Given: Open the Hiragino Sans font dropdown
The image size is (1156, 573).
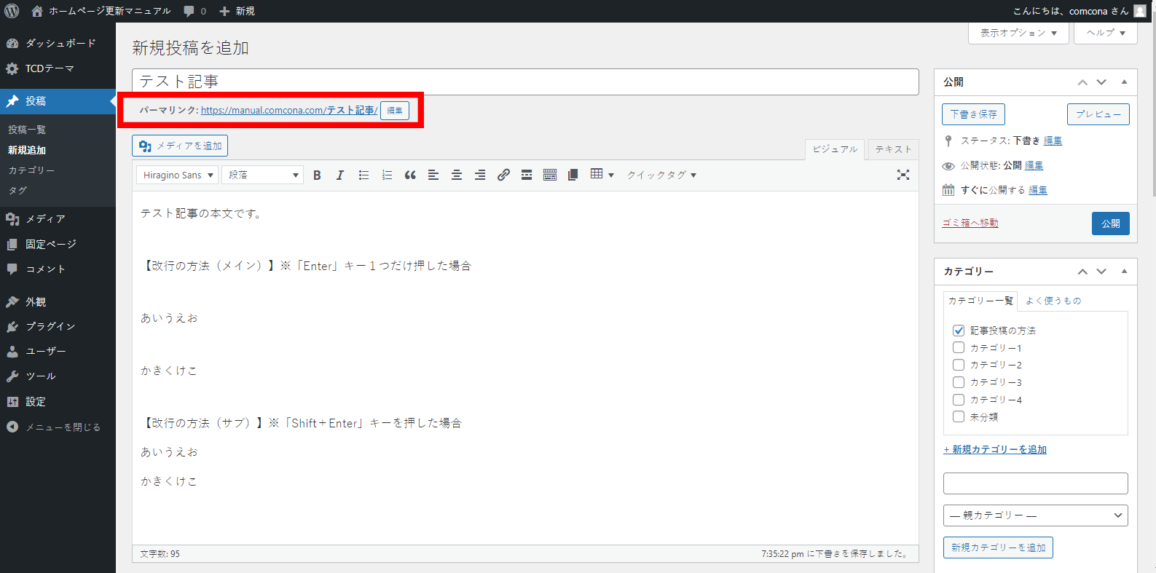Looking at the screenshot, I should pos(177,175).
